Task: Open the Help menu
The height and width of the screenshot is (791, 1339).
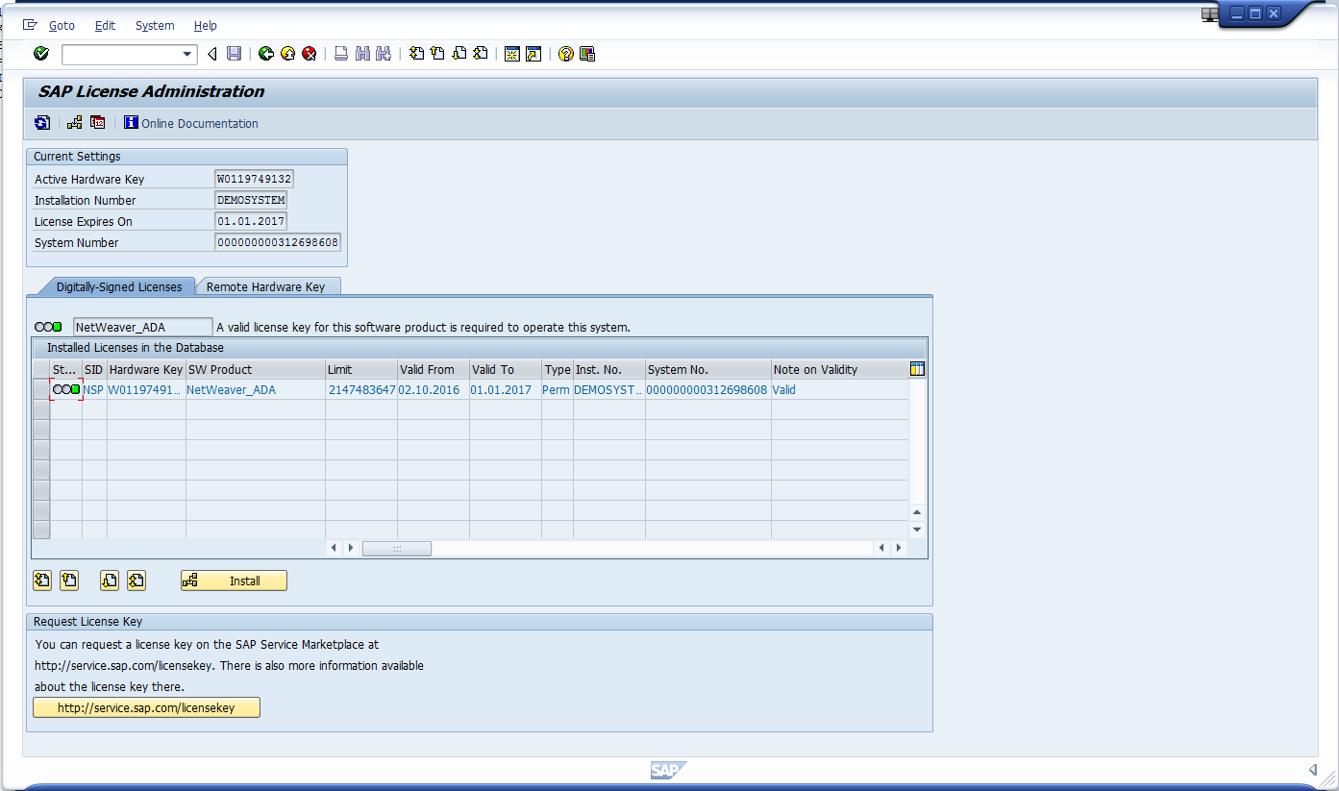Action: 206,26
